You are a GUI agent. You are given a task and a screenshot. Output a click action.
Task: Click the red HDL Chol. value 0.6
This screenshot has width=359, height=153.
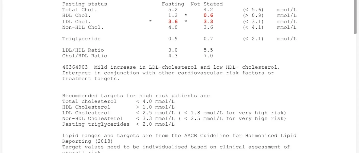tap(208, 16)
